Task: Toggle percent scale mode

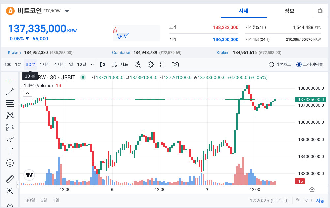Action: [298, 200]
